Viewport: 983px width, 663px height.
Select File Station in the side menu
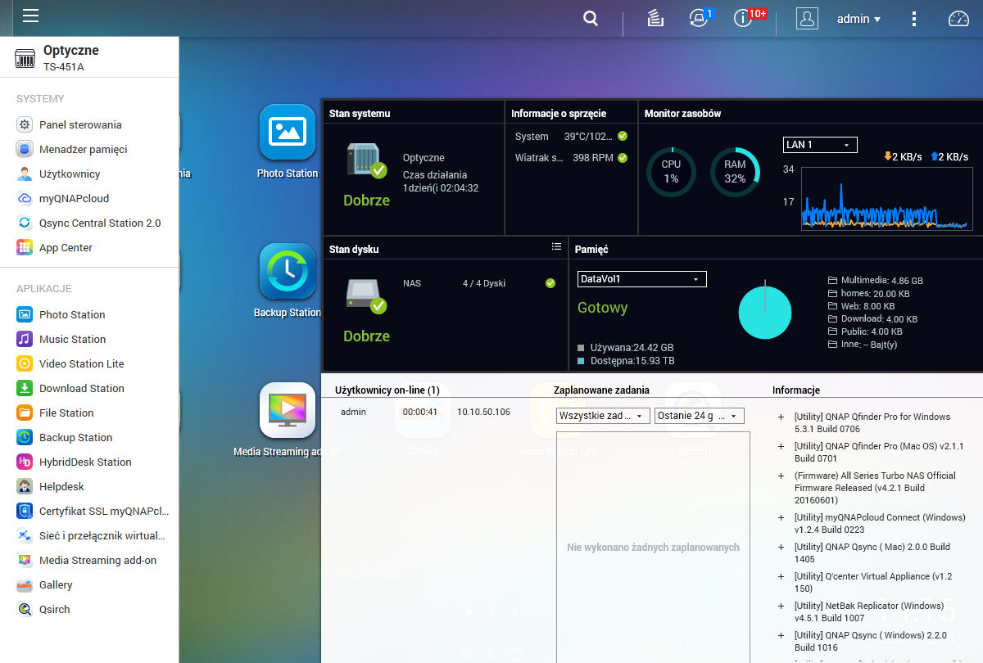[x=89, y=413]
